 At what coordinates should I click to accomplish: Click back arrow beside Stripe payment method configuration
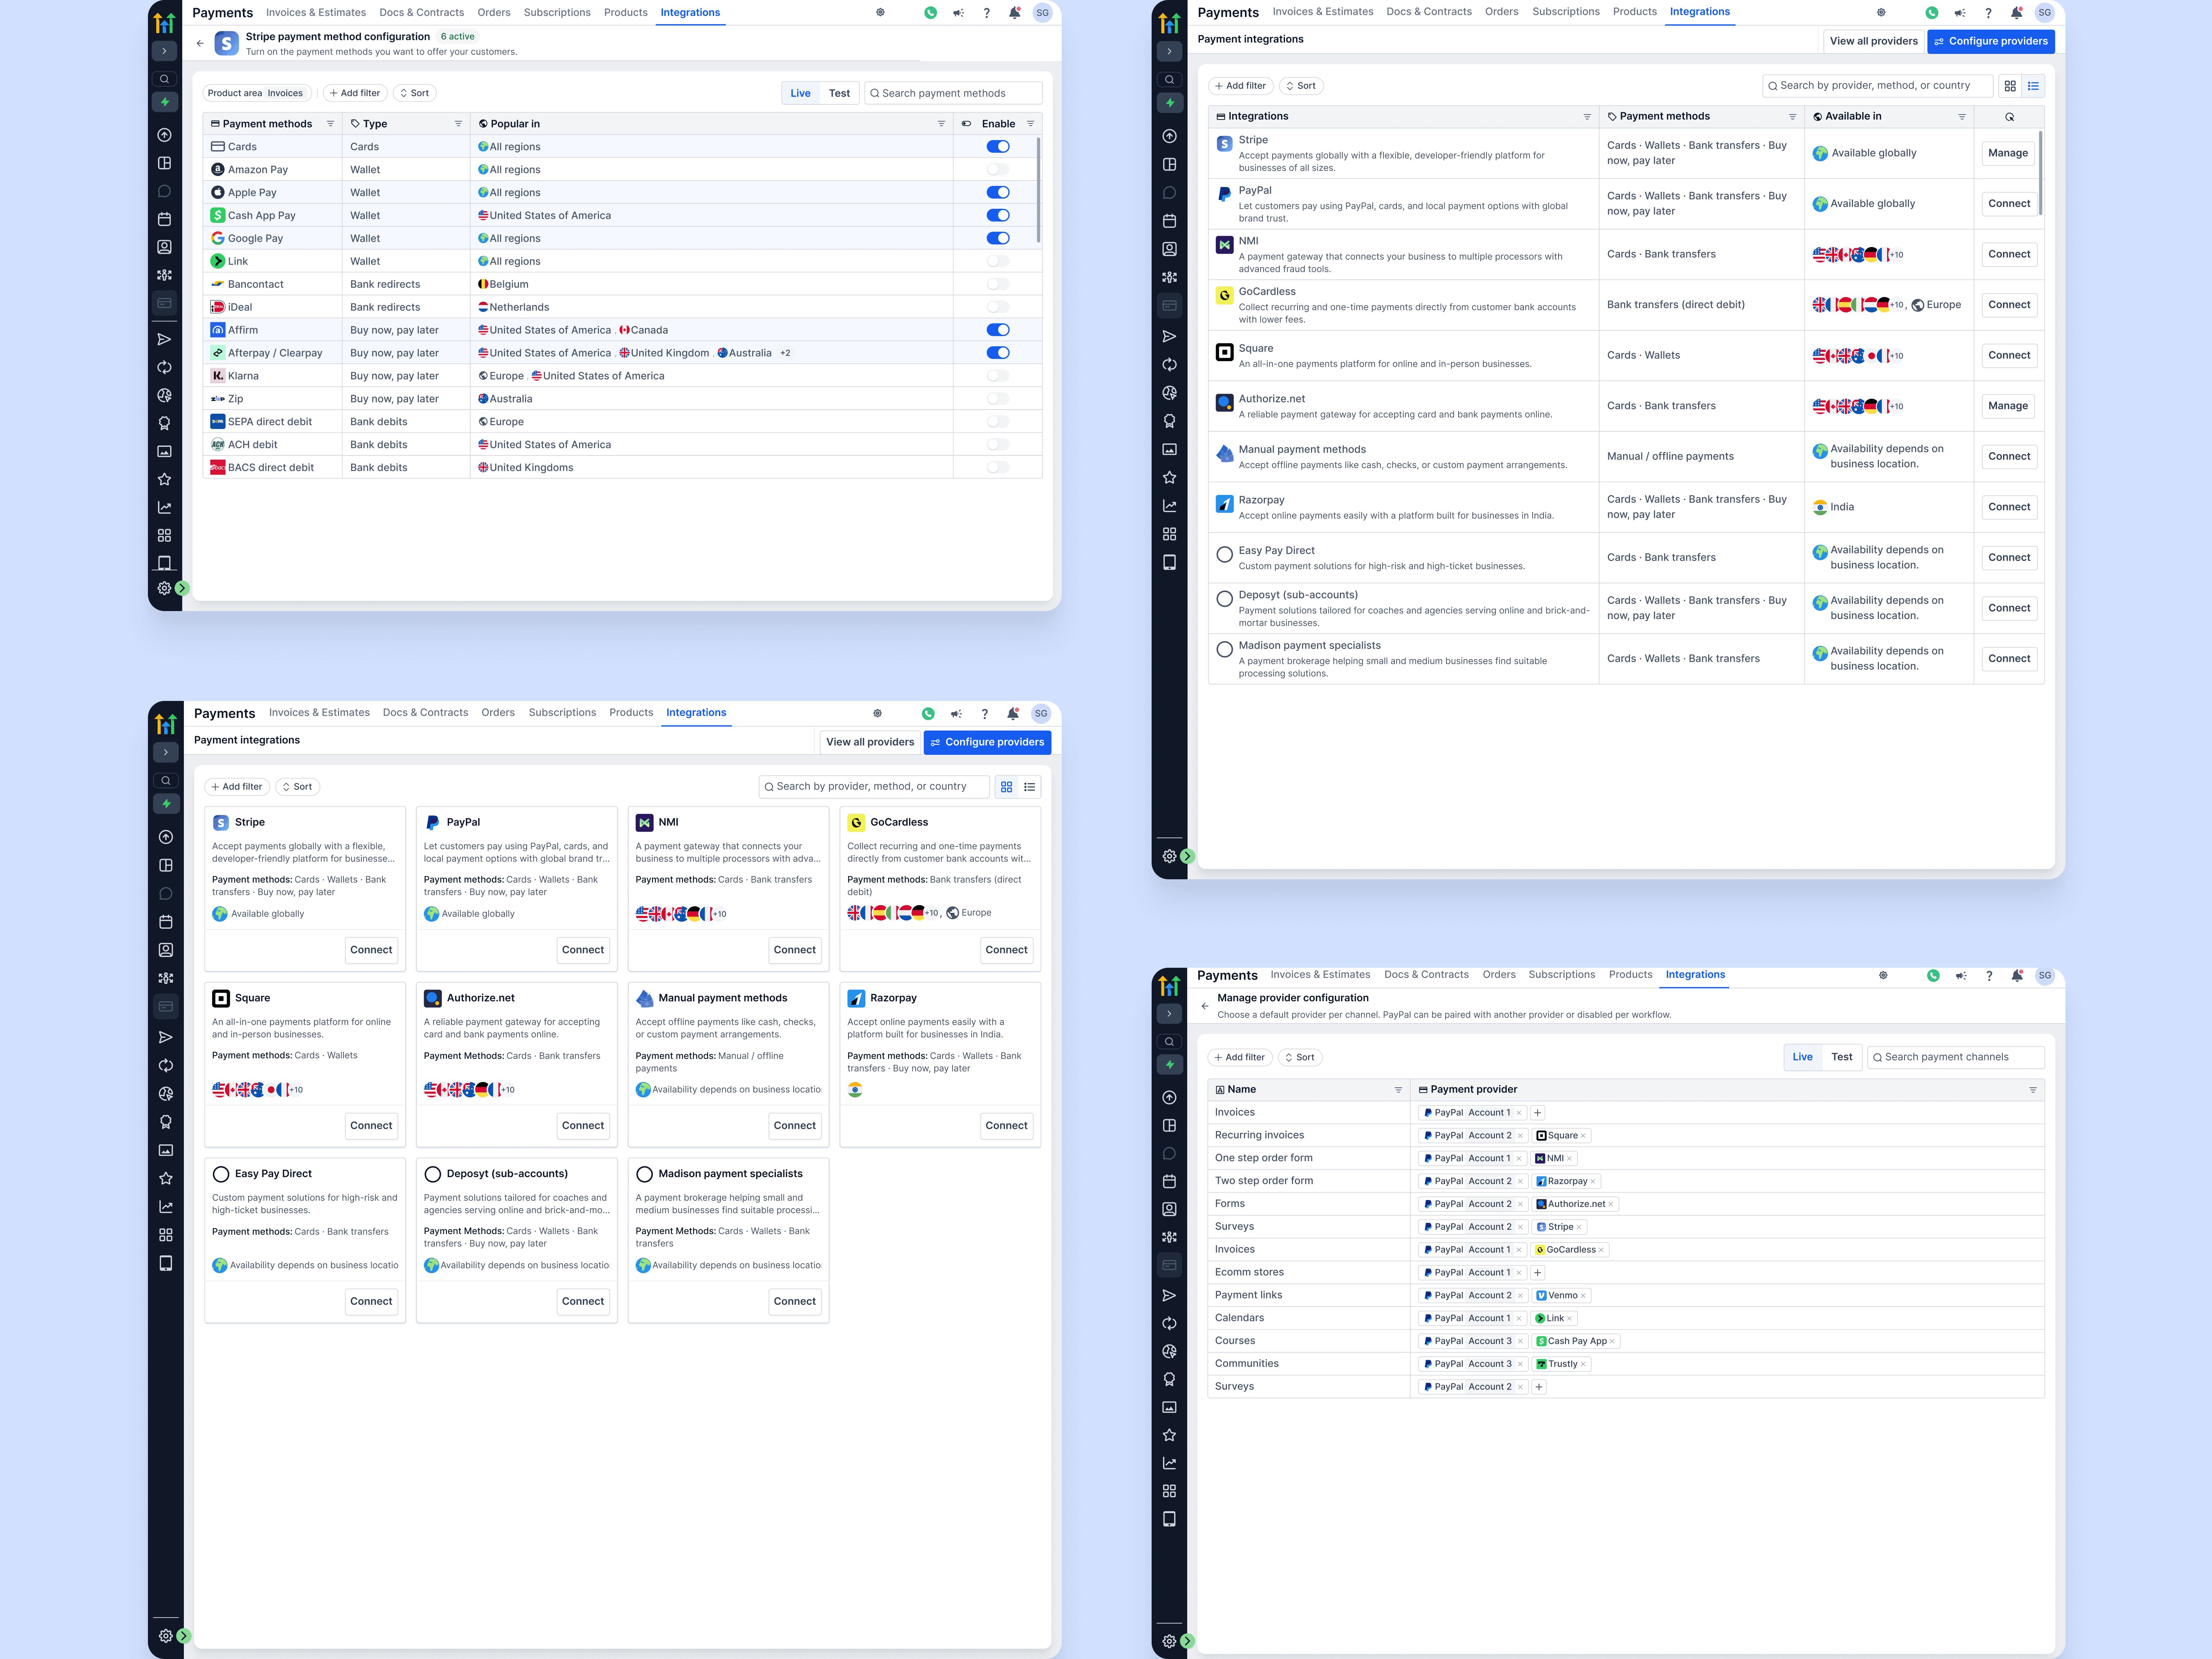coord(200,43)
